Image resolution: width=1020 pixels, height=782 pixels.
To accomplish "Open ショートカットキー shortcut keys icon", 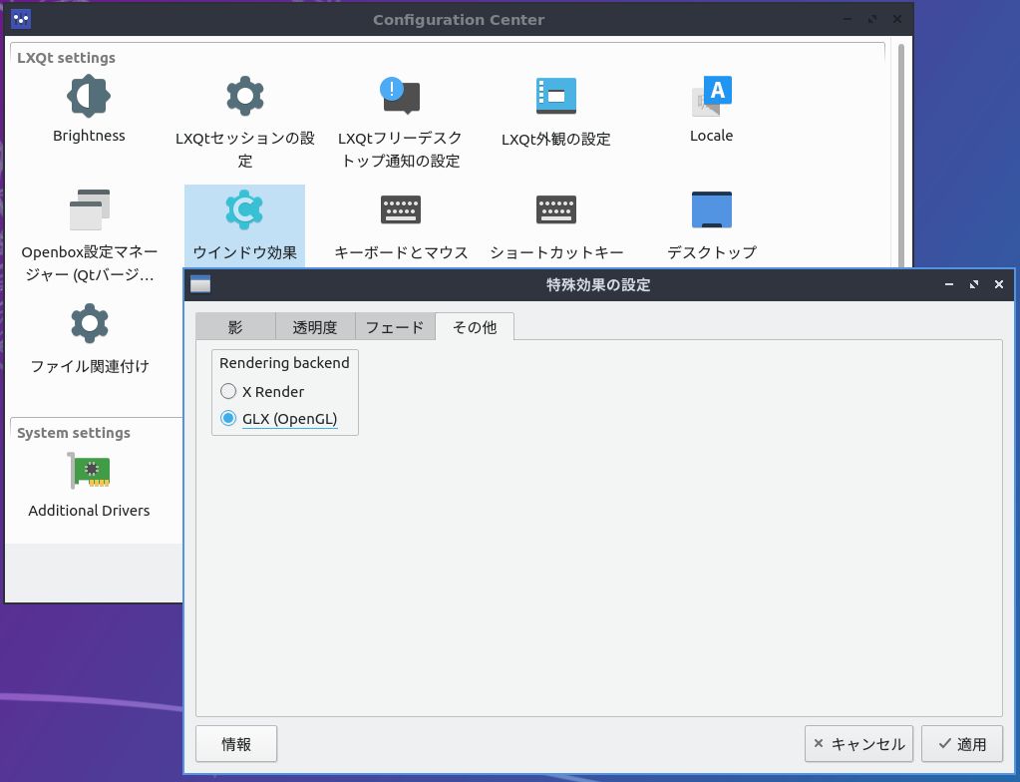I will pyautogui.click(x=555, y=209).
